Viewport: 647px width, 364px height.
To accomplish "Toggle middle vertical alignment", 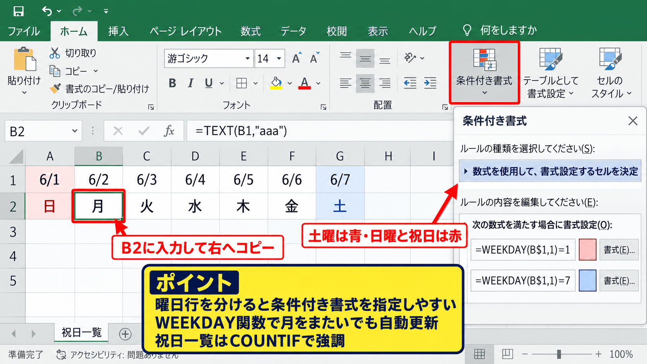I will tap(365, 59).
